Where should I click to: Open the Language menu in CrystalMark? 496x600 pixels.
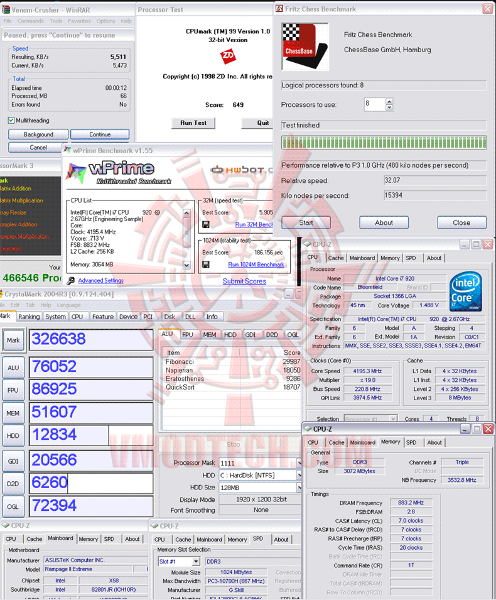pos(68,305)
